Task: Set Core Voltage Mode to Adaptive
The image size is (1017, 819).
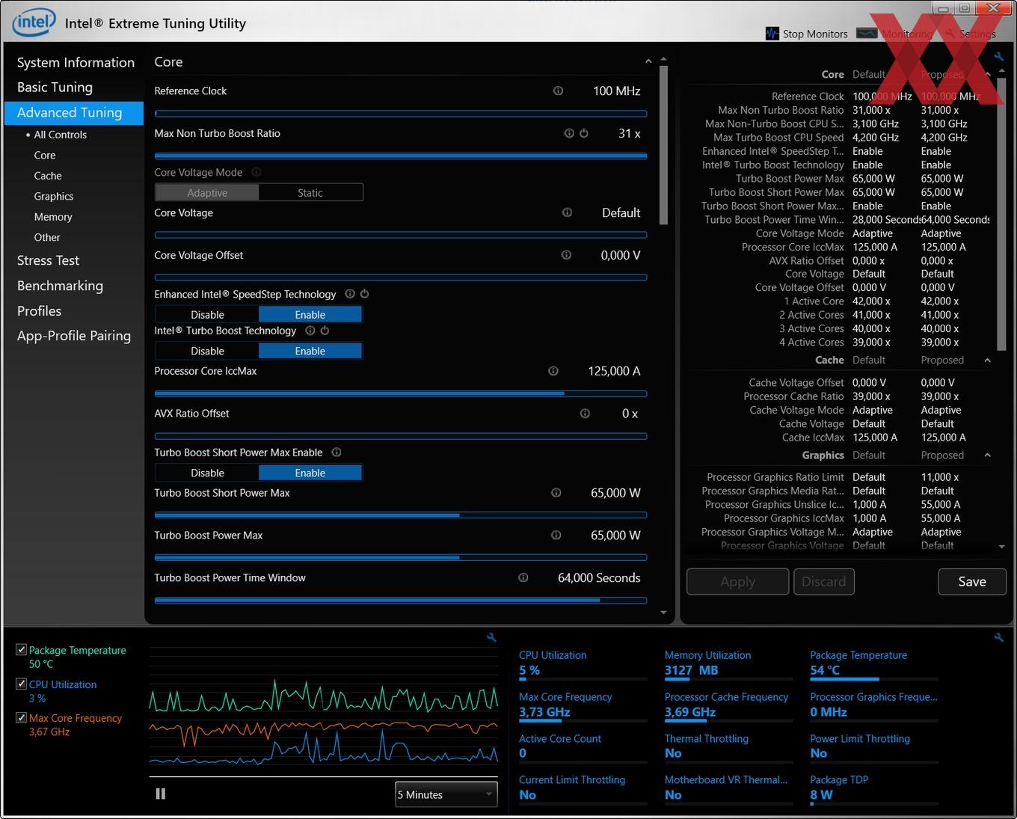Action: pos(207,192)
